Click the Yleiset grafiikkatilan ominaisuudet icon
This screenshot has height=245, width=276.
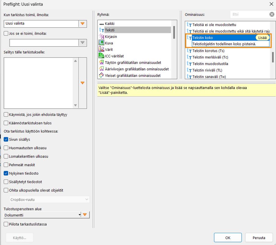pos(101,75)
